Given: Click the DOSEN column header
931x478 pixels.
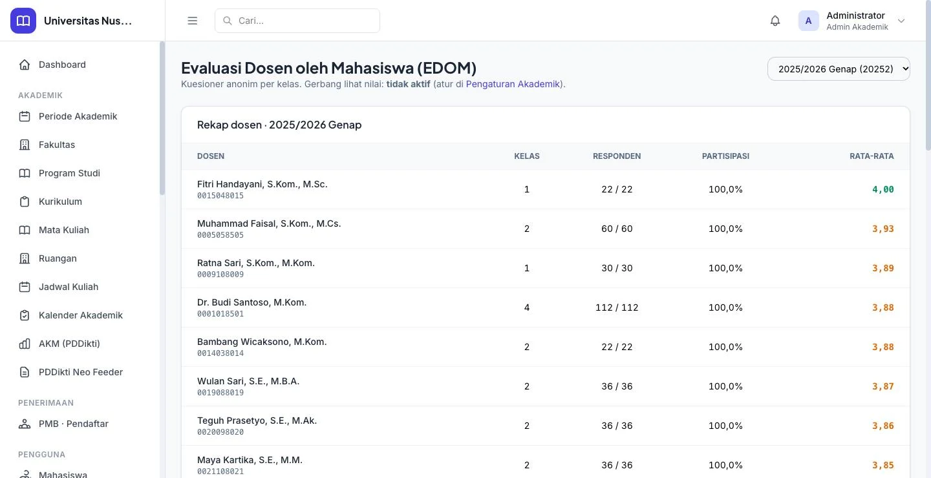Looking at the screenshot, I should click(x=211, y=156).
